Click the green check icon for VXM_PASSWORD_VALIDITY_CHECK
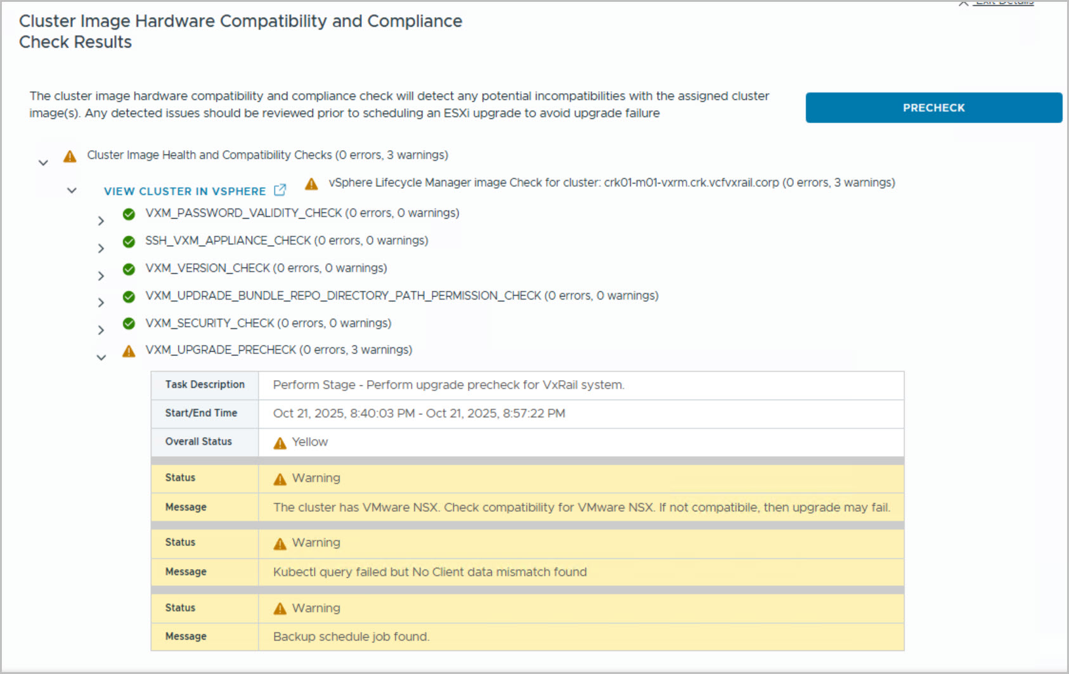Viewport: 1069px width, 674px height. point(129,214)
